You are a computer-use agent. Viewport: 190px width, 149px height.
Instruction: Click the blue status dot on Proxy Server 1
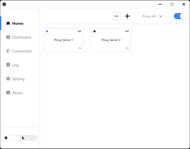pos(47,31)
